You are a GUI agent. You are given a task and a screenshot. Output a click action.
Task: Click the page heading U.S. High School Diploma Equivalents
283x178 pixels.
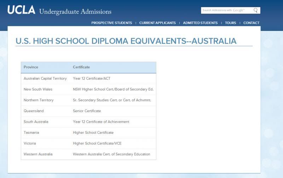point(126,41)
